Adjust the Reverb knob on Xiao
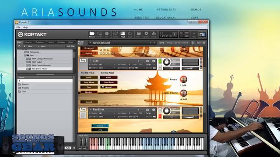The height and width of the screenshot is (157, 280). 183,79
